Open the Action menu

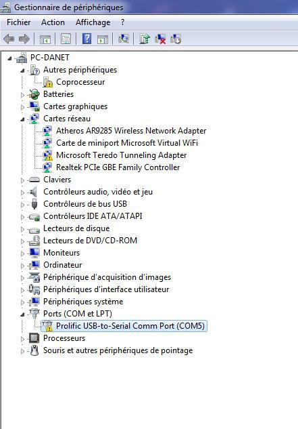click(x=53, y=22)
